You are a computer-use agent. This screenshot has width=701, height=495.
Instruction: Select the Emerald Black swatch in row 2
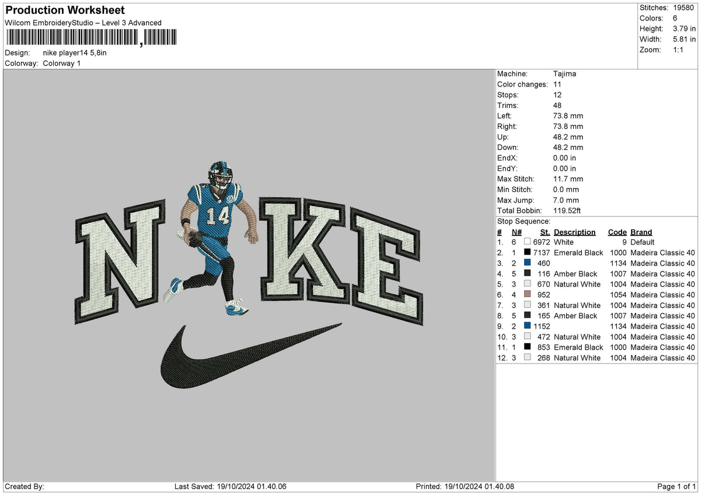pos(526,253)
